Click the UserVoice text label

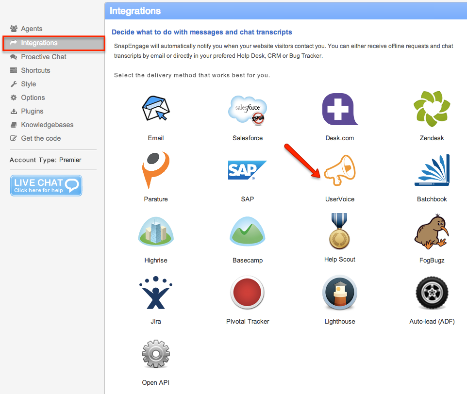click(x=340, y=199)
